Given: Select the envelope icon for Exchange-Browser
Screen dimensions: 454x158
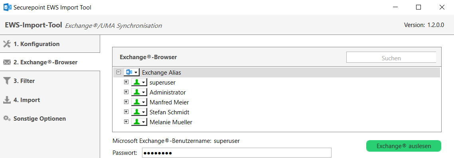Looking at the screenshot, I should [x=7, y=62].
